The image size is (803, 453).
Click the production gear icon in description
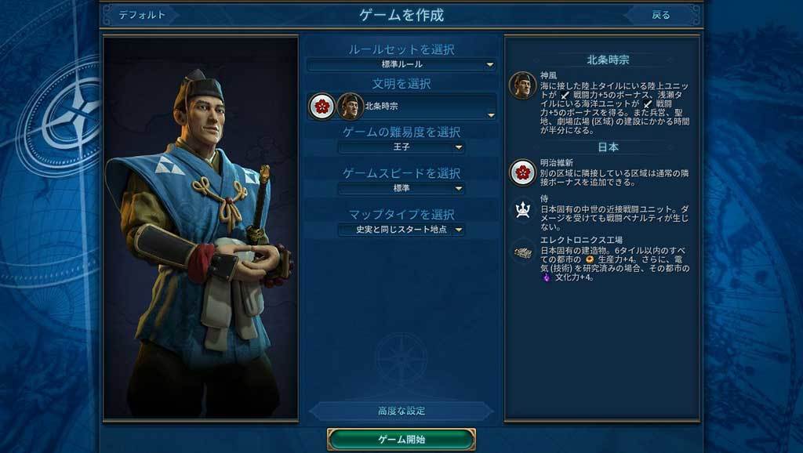[590, 259]
